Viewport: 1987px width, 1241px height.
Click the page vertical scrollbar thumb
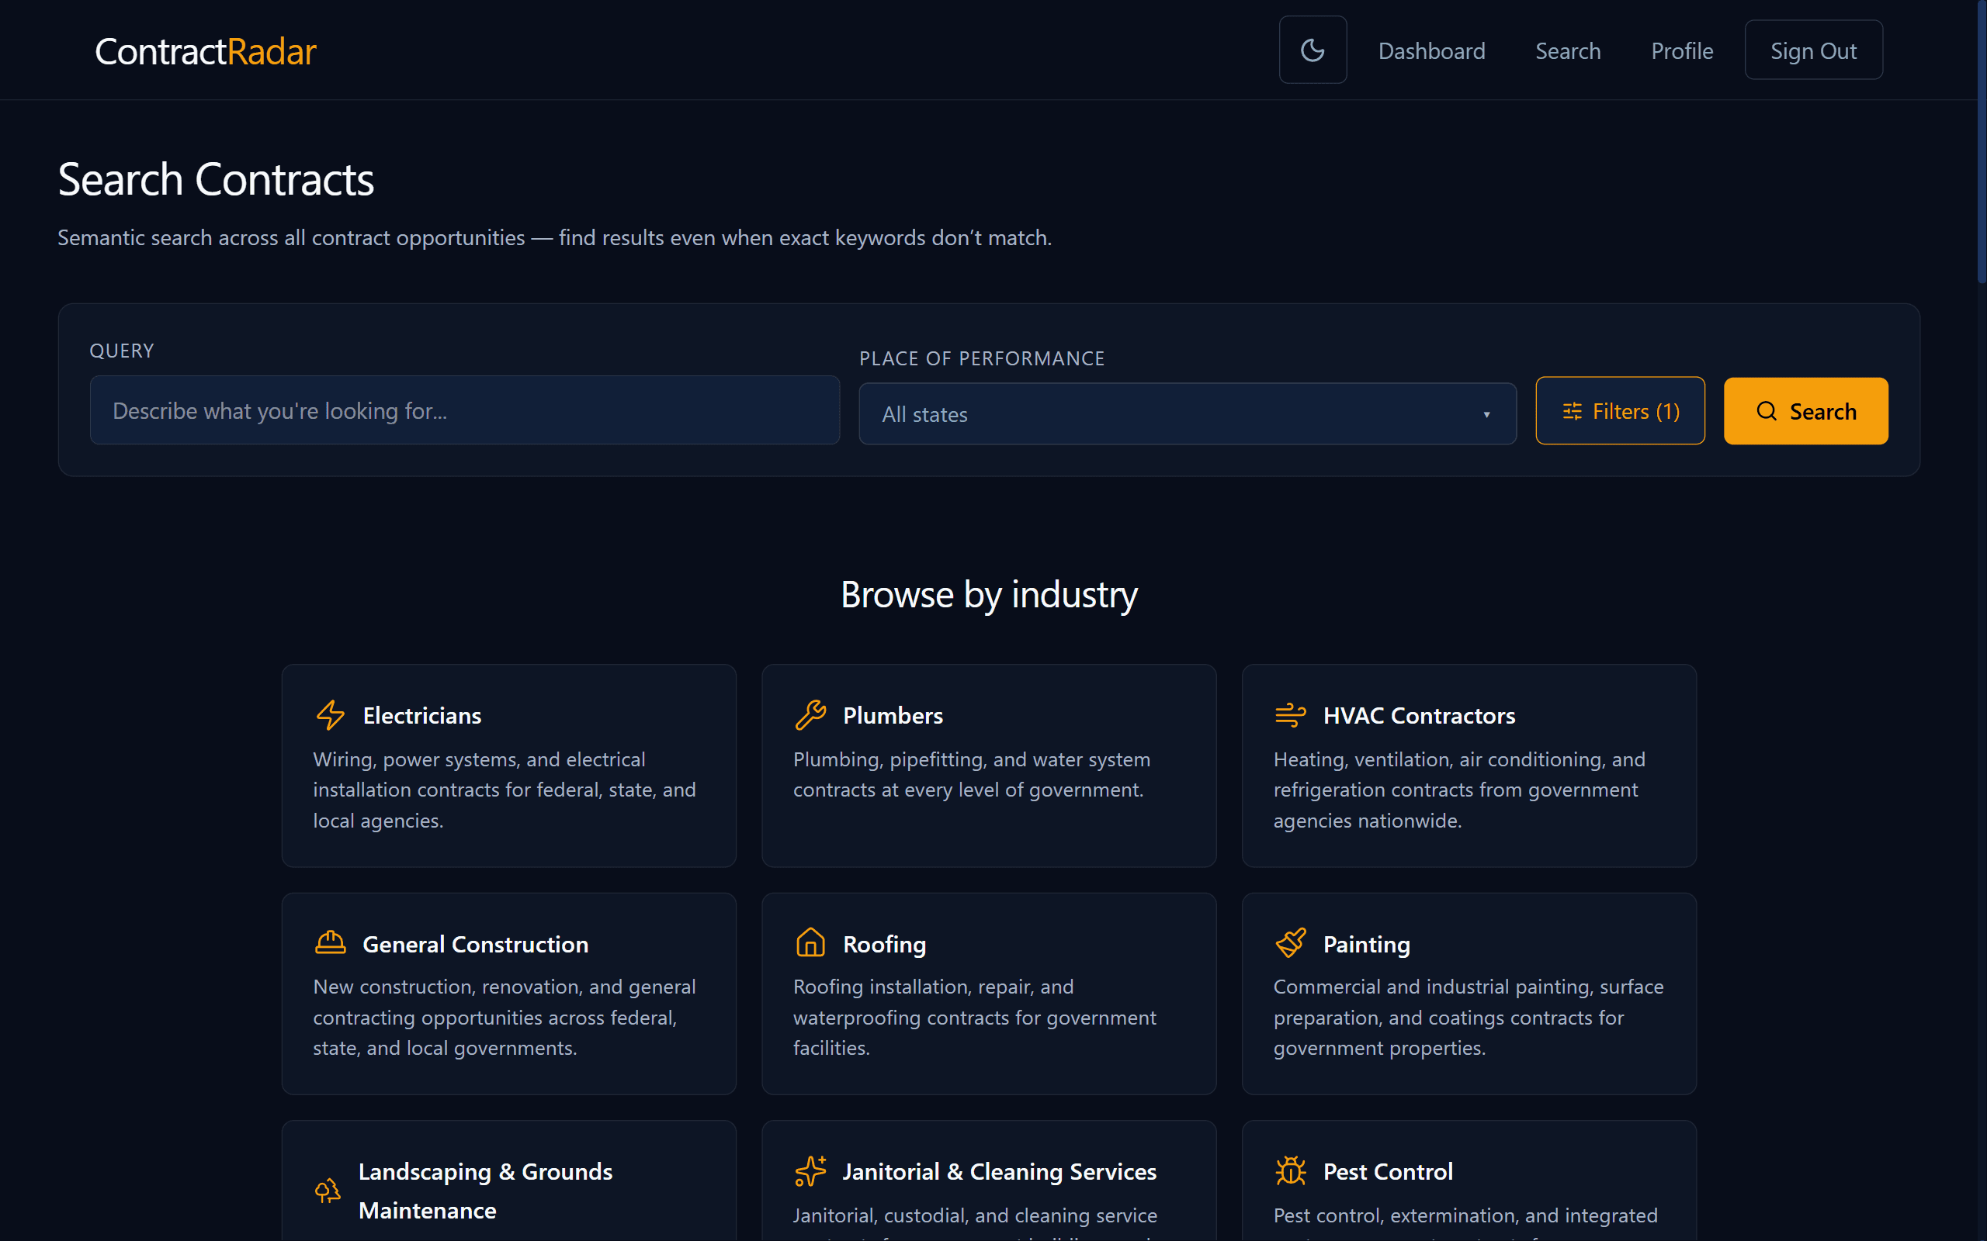1982,141
